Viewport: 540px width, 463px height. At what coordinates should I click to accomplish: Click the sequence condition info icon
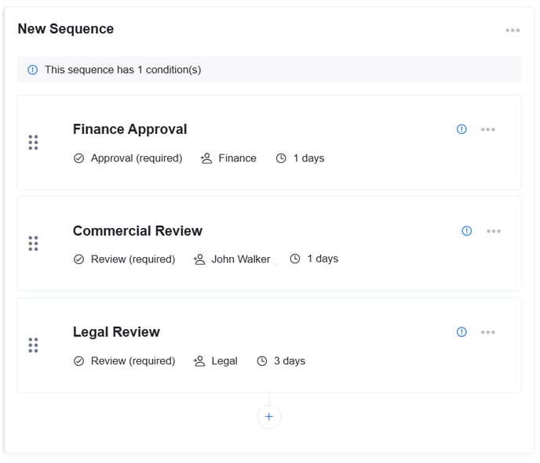tap(32, 70)
